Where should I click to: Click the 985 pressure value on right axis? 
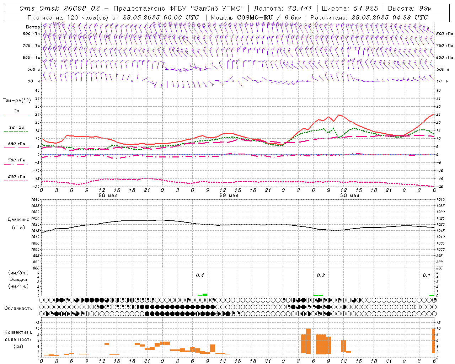click(440, 268)
